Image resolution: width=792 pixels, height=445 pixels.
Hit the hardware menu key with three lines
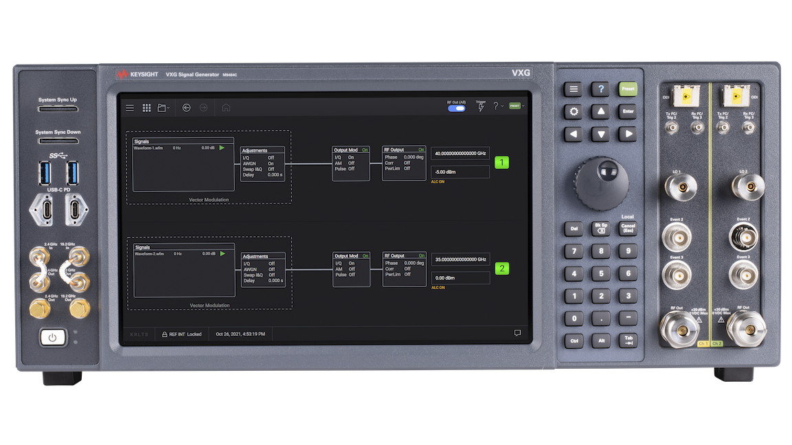tap(573, 89)
